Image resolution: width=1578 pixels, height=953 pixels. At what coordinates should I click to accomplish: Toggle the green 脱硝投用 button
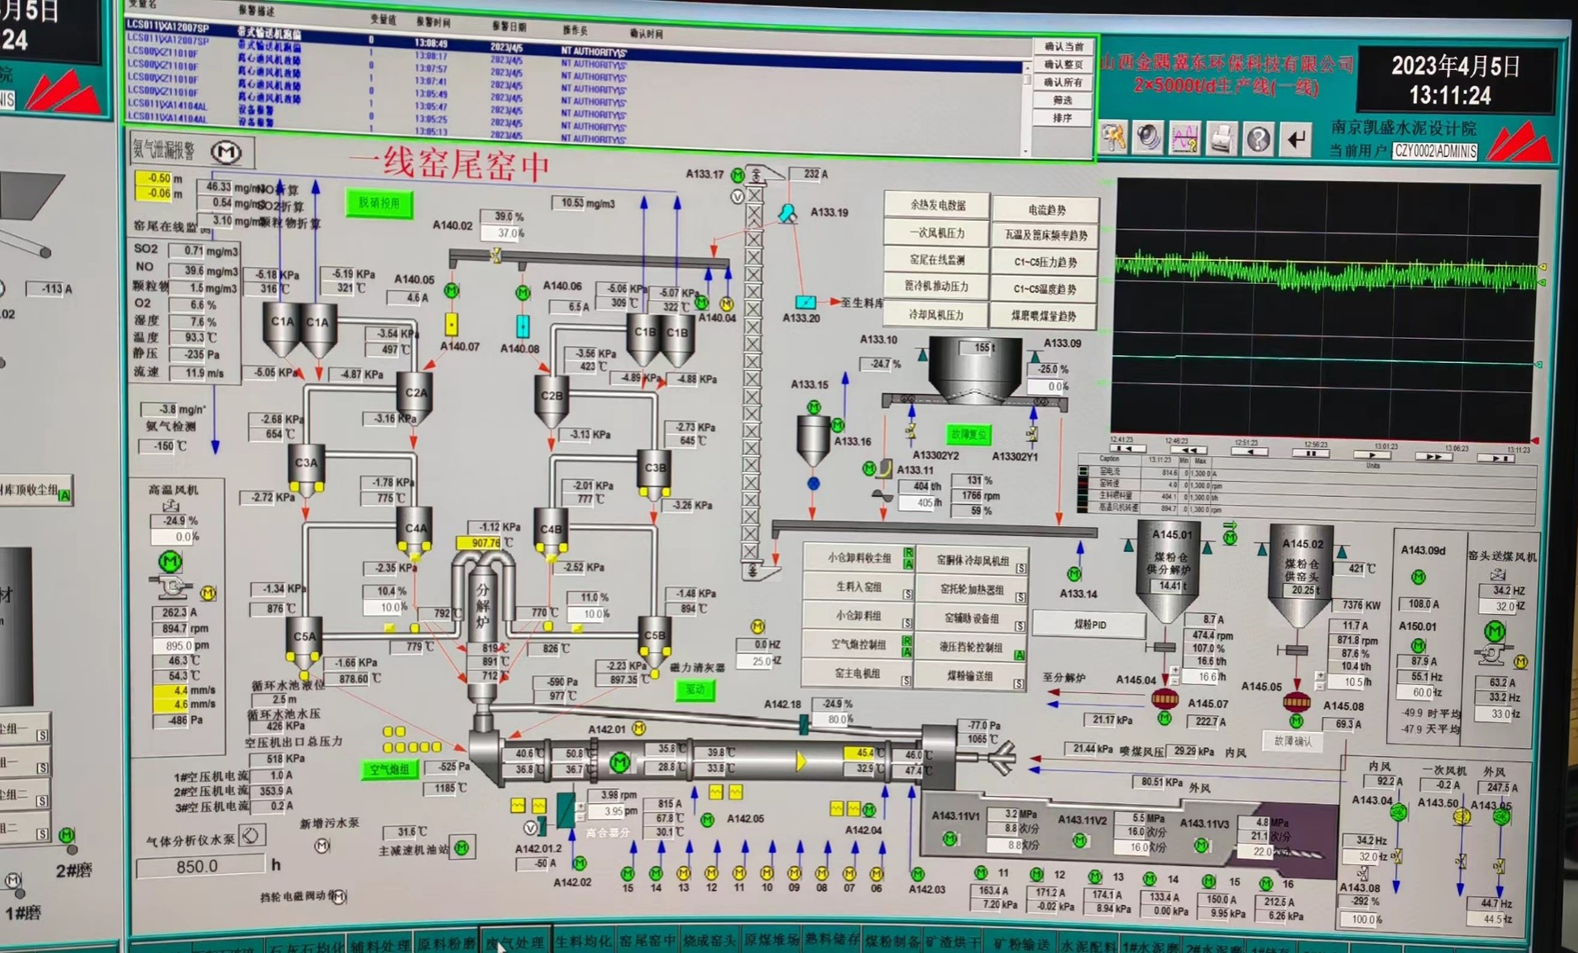click(x=379, y=203)
